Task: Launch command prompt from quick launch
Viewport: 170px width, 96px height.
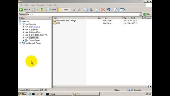Action: (x=33, y=94)
